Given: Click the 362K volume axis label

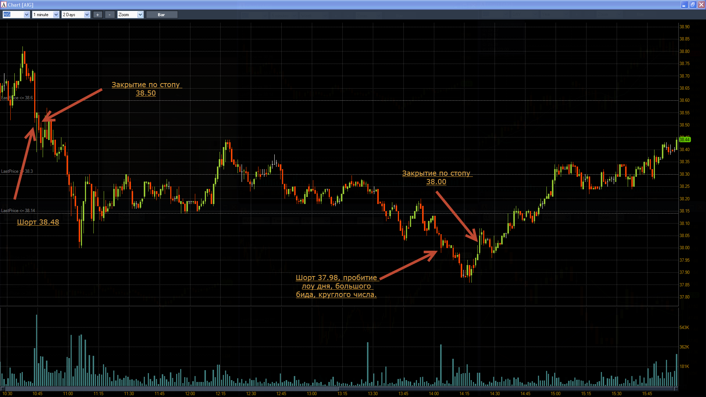Looking at the screenshot, I should click(684, 347).
